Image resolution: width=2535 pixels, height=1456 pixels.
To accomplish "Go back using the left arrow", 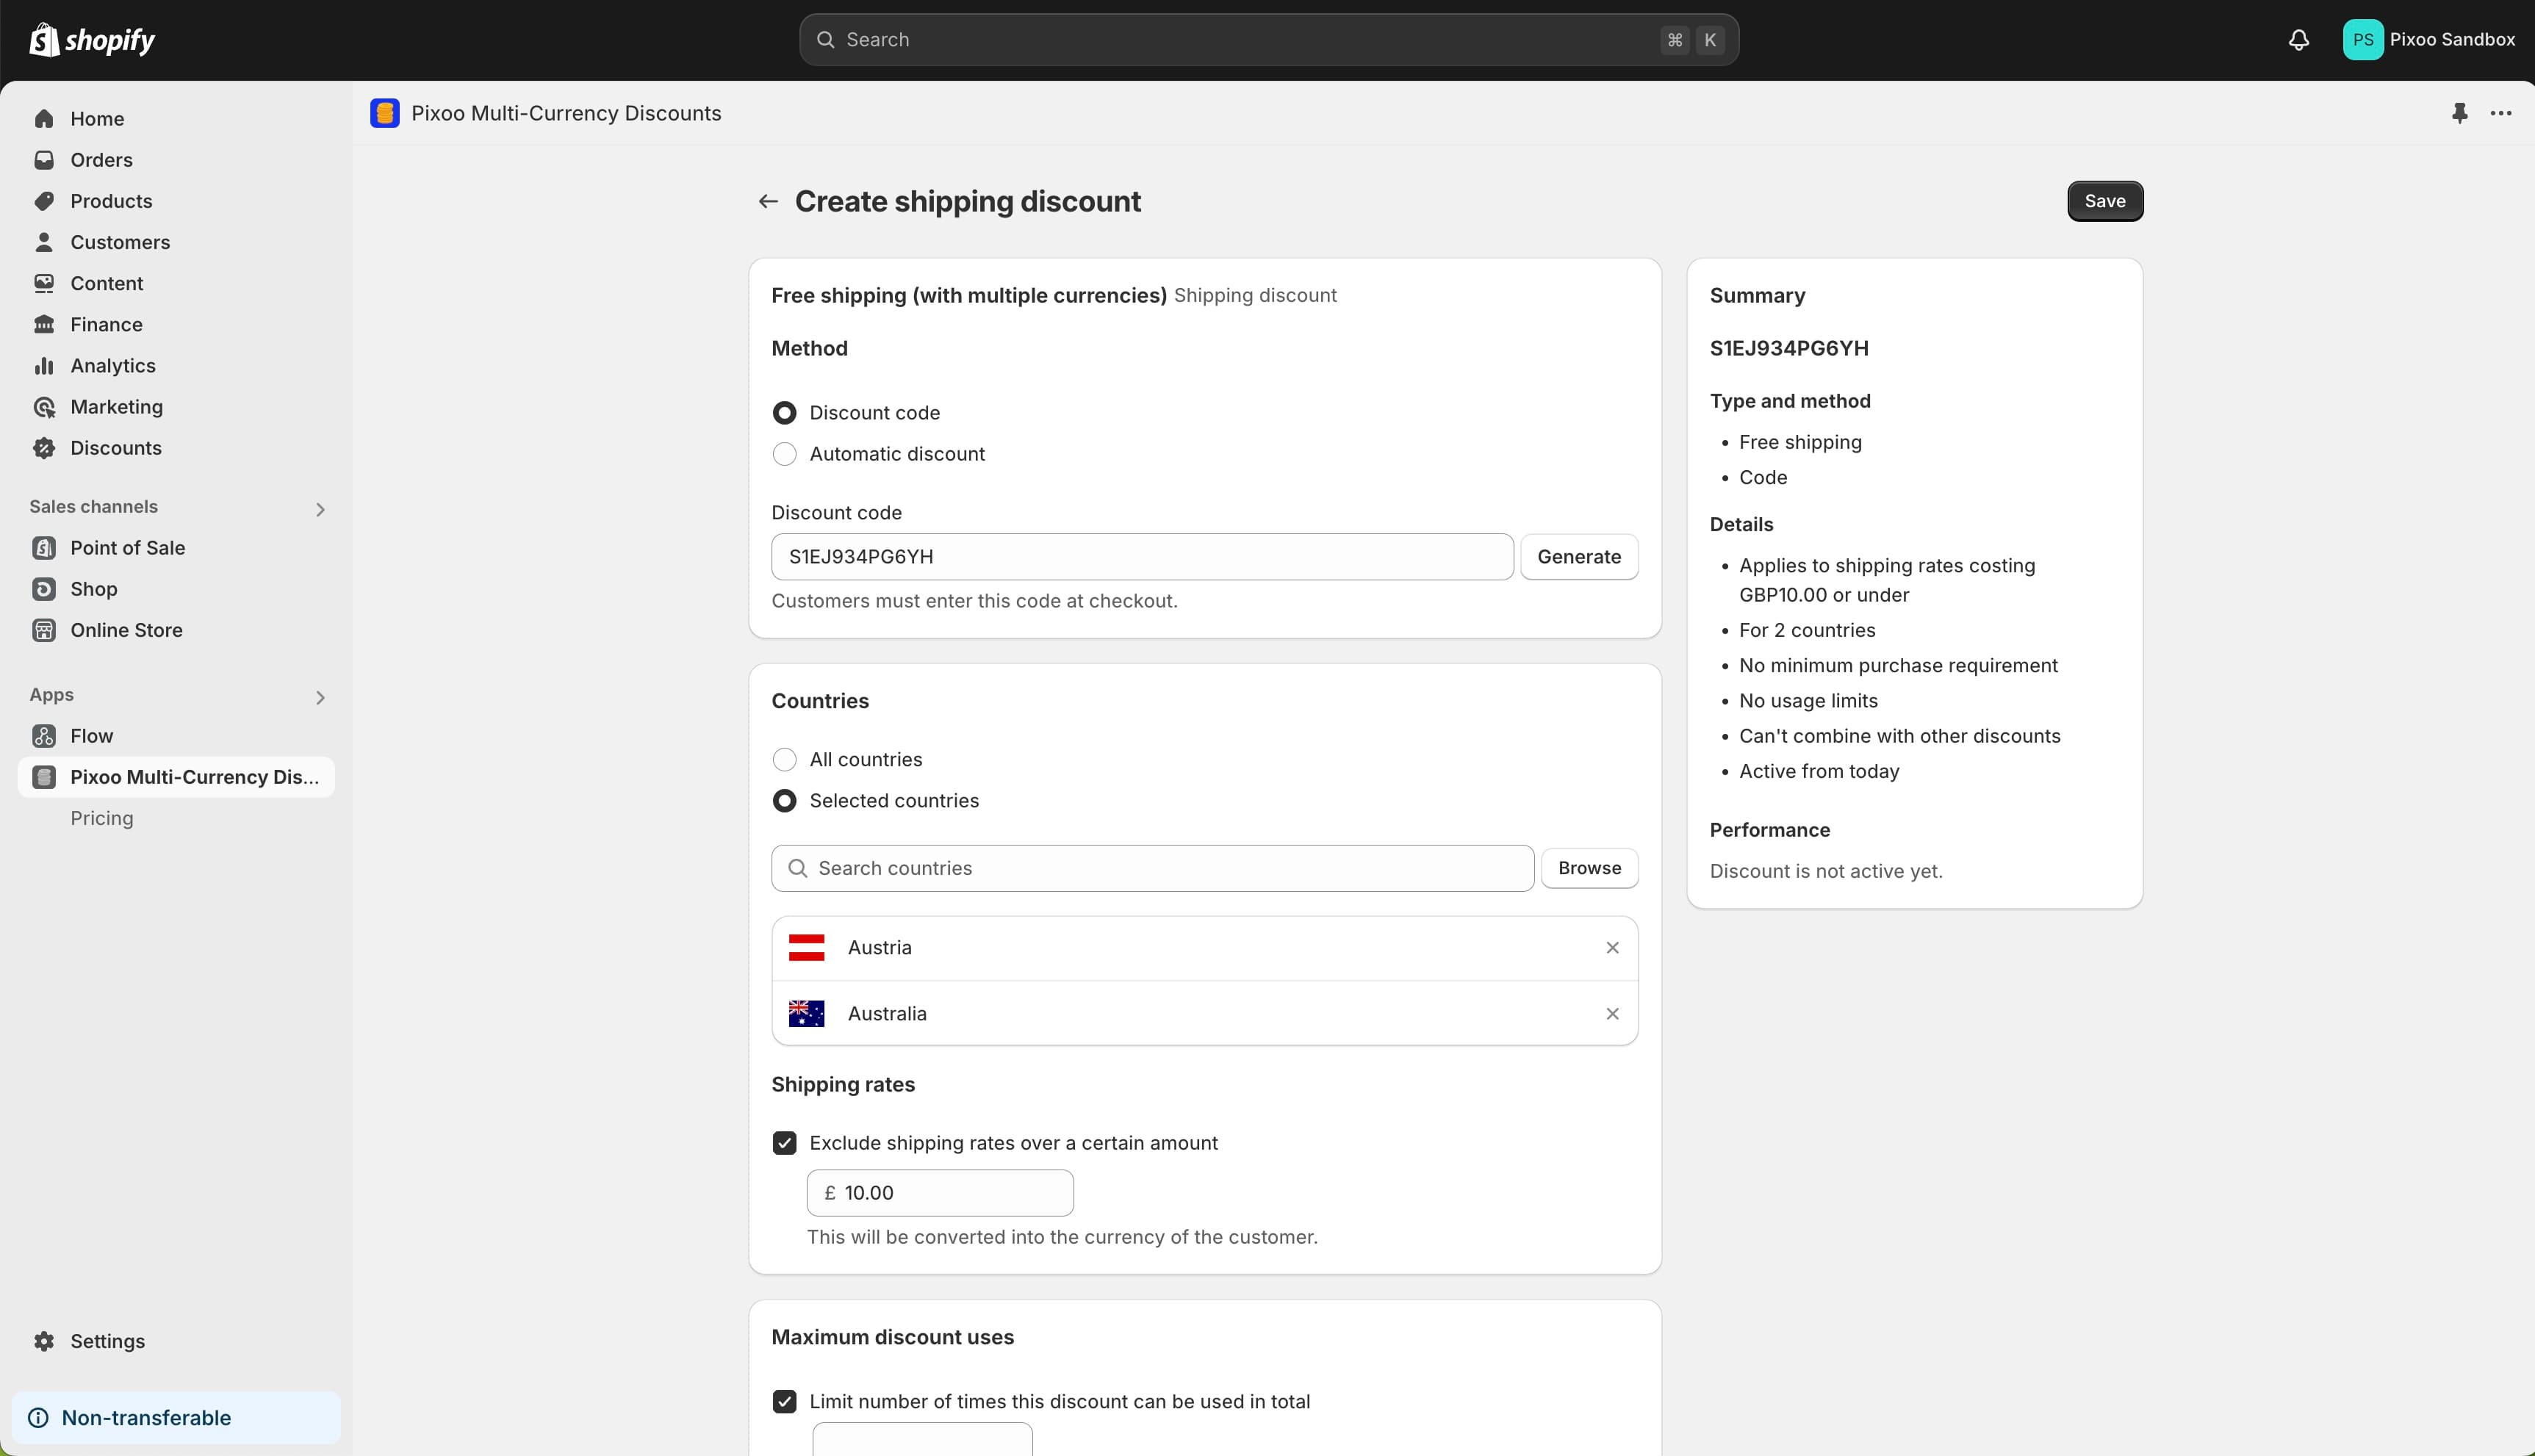I will [768, 201].
